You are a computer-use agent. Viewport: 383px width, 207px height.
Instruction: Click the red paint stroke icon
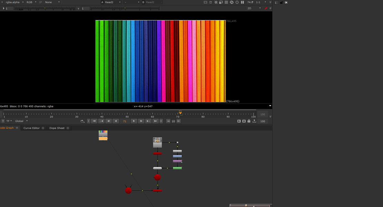[x=266, y=8]
